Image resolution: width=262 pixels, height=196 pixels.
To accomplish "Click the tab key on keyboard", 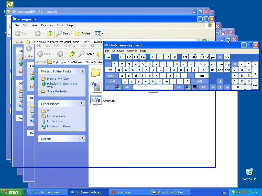I will pyautogui.click(x=110, y=70).
